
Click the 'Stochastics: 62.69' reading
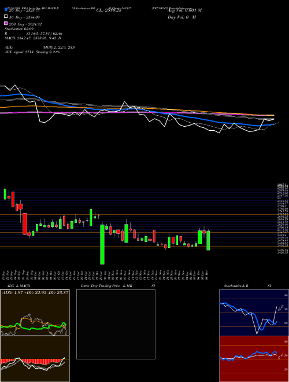tap(19, 29)
